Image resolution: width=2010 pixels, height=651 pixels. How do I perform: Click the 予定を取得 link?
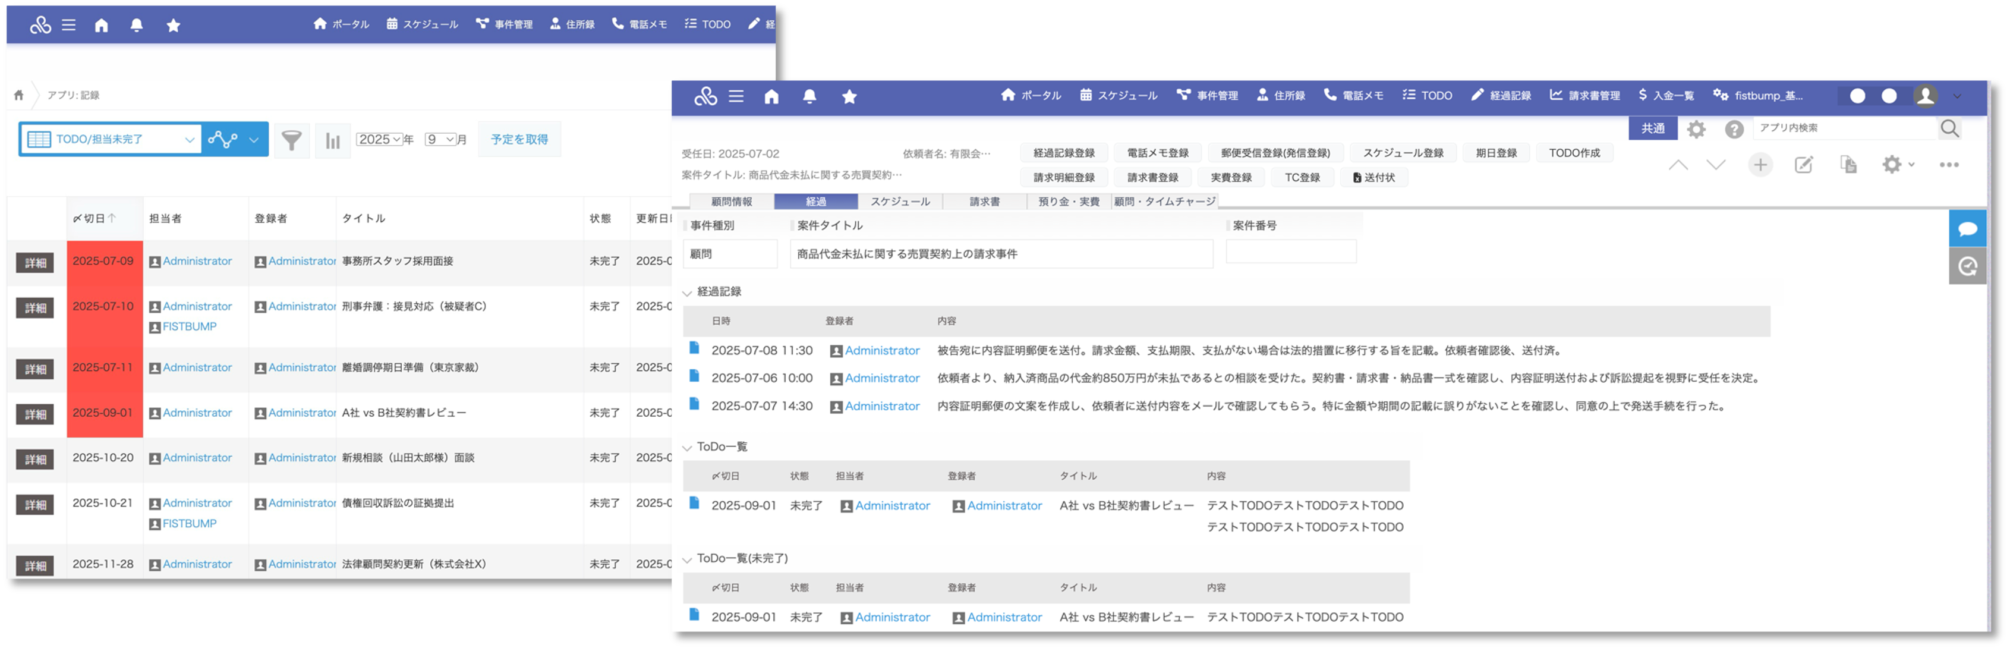(519, 140)
